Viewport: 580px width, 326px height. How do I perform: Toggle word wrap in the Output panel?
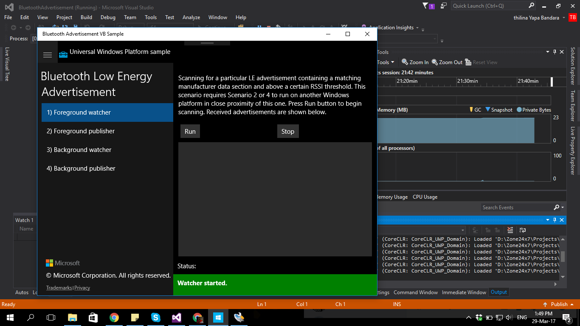(523, 230)
